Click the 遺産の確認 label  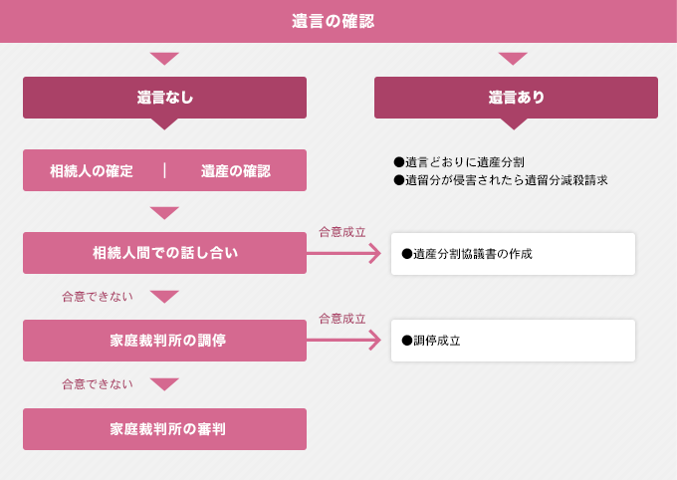[236, 171]
